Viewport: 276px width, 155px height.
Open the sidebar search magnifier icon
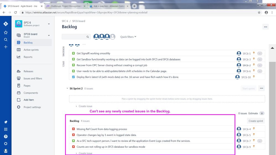6,40
